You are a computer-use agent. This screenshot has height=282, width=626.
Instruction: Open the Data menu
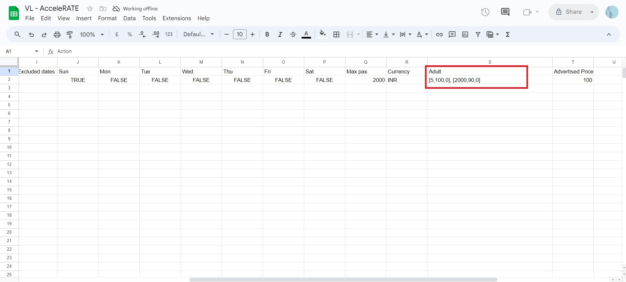129,18
